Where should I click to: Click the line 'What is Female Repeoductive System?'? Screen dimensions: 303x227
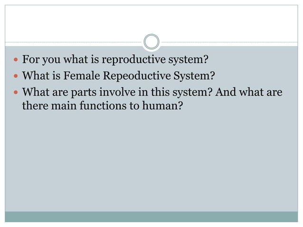[x=118, y=76]
